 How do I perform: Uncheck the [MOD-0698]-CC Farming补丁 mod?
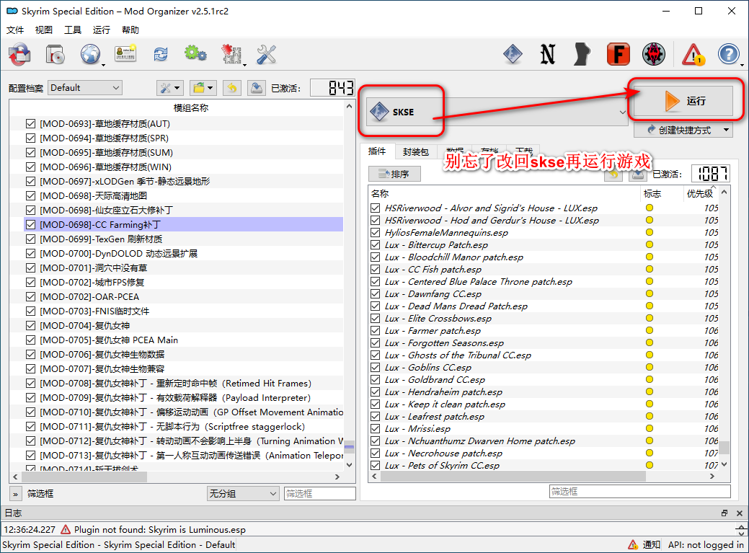pos(30,225)
